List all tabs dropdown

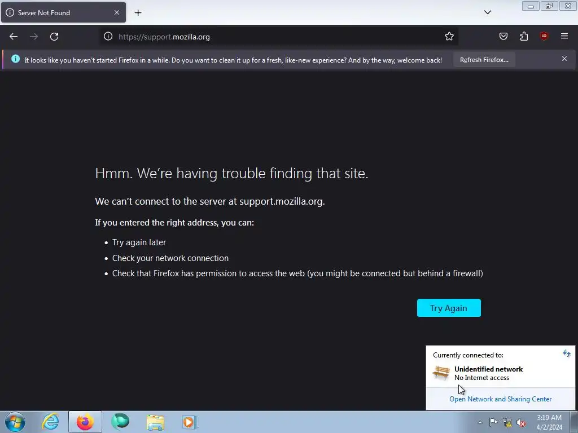pyautogui.click(x=487, y=12)
